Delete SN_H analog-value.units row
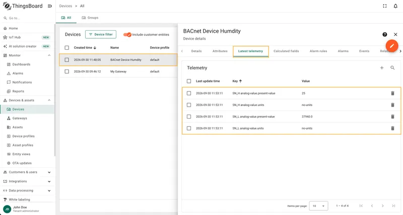403x215 pixels. point(392,105)
